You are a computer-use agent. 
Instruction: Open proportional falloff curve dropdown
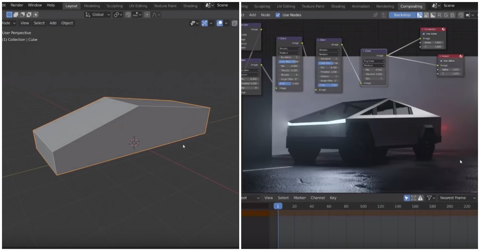coord(156,14)
